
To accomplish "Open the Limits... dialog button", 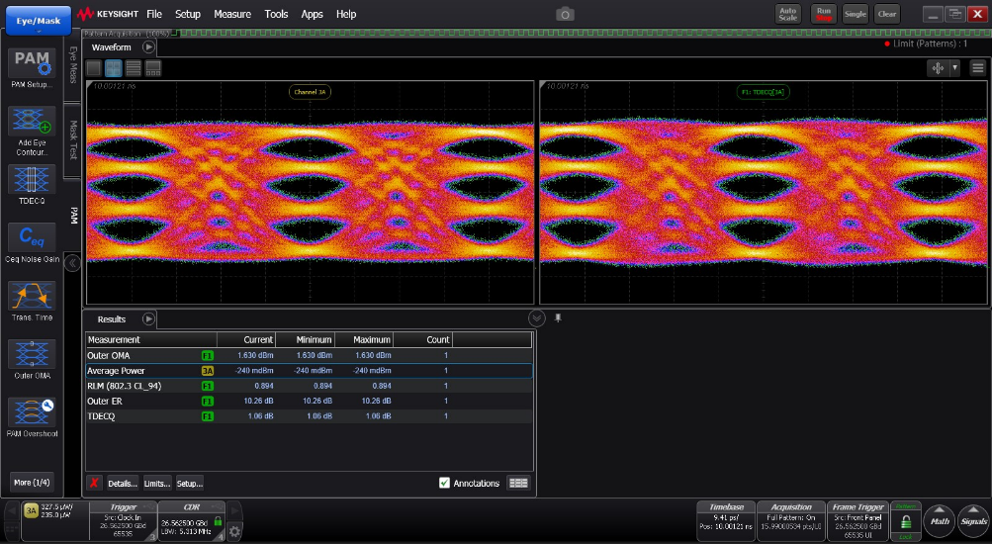I will (x=157, y=483).
